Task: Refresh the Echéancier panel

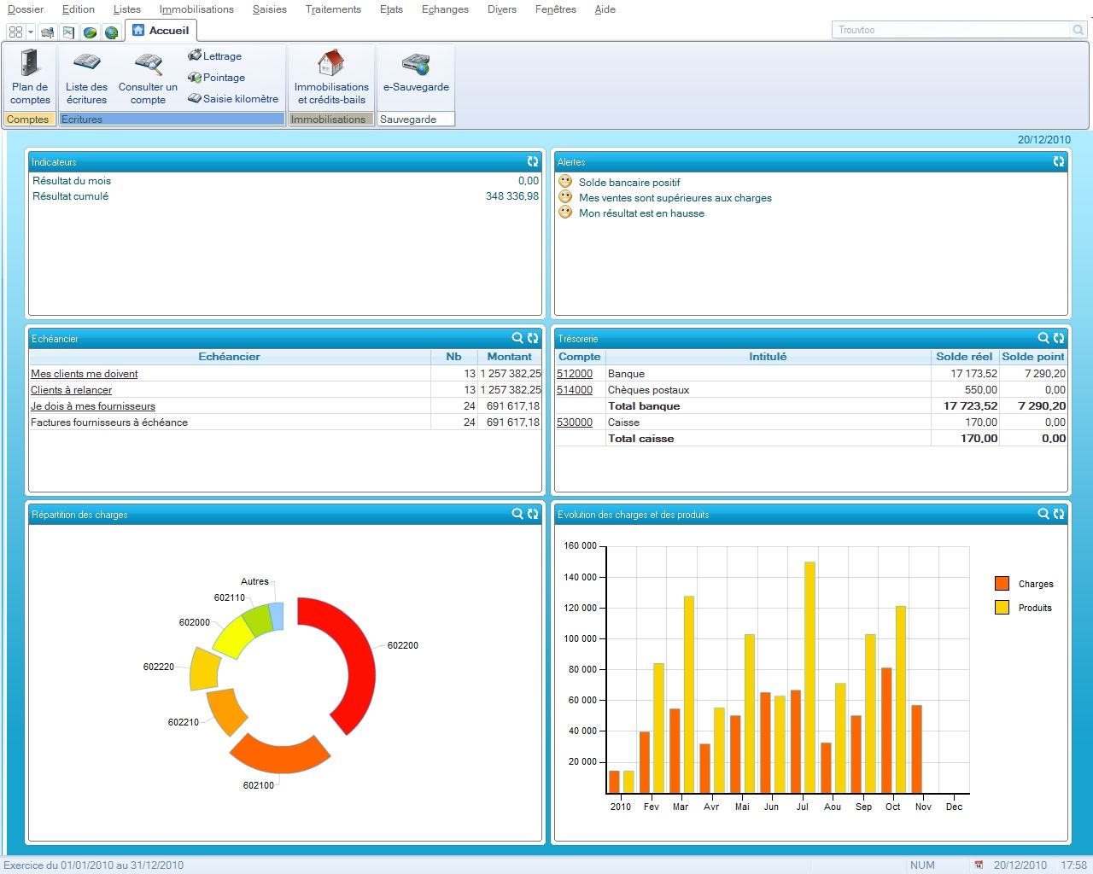Action: [533, 338]
